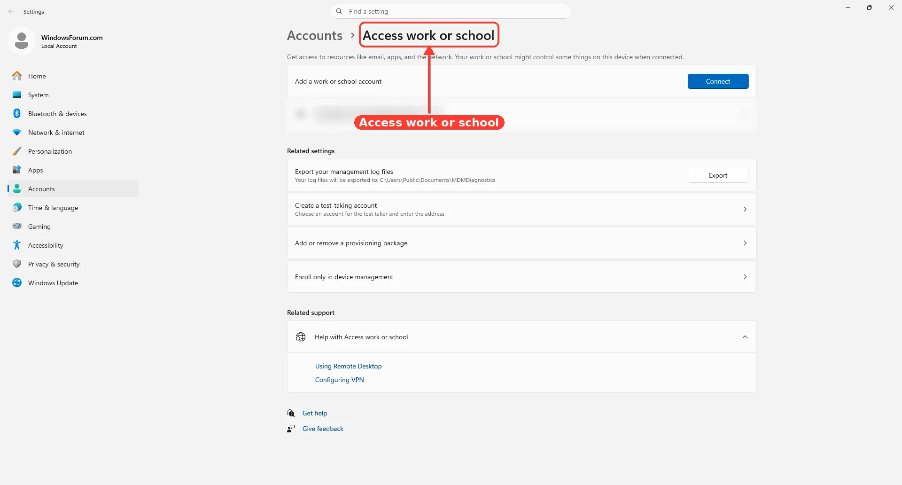Click Export your management log files text

click(x=344, y=172)
